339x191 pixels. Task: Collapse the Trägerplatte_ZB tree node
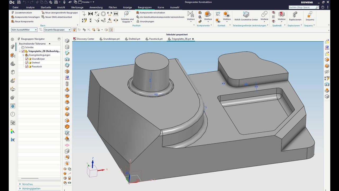(20, 51)
